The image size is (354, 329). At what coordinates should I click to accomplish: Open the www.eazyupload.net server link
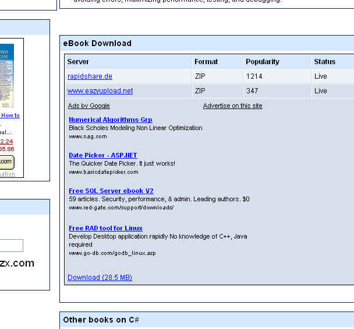pyautogui.click(x=100, y=91)
